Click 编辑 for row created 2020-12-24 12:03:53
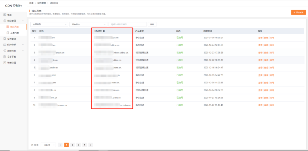The width and height of the screenshot is (308, 151). pyautogui.click(x=266, y=45)
